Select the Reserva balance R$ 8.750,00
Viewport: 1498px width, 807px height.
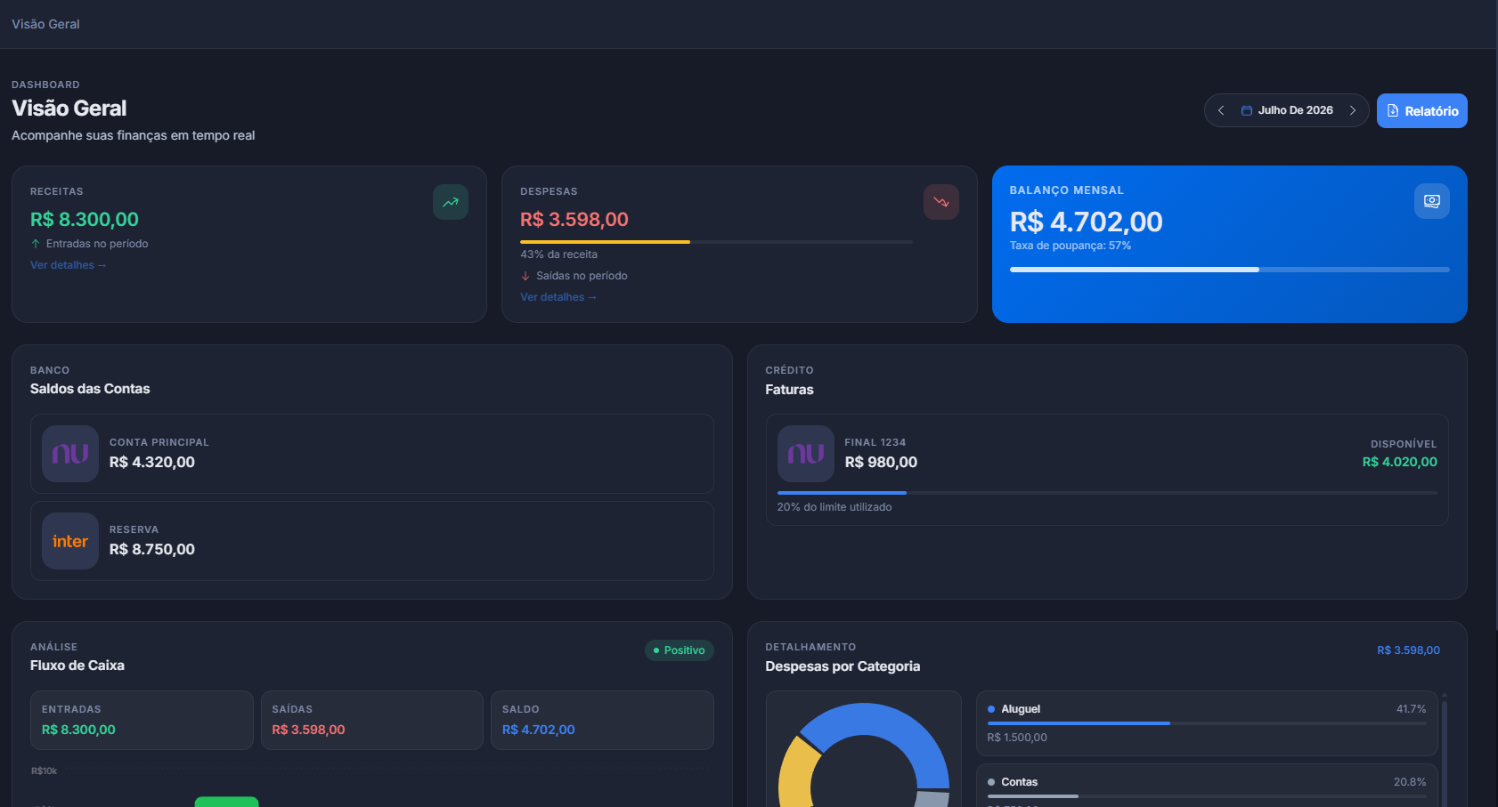coord(152,549)
